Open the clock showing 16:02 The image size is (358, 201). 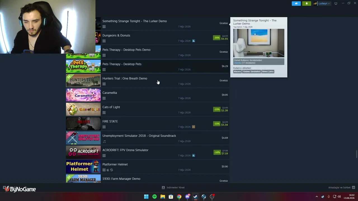349,197
